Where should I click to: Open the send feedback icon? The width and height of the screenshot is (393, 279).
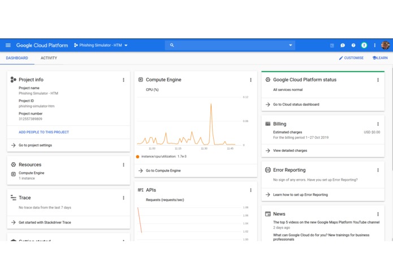(343, 45)
